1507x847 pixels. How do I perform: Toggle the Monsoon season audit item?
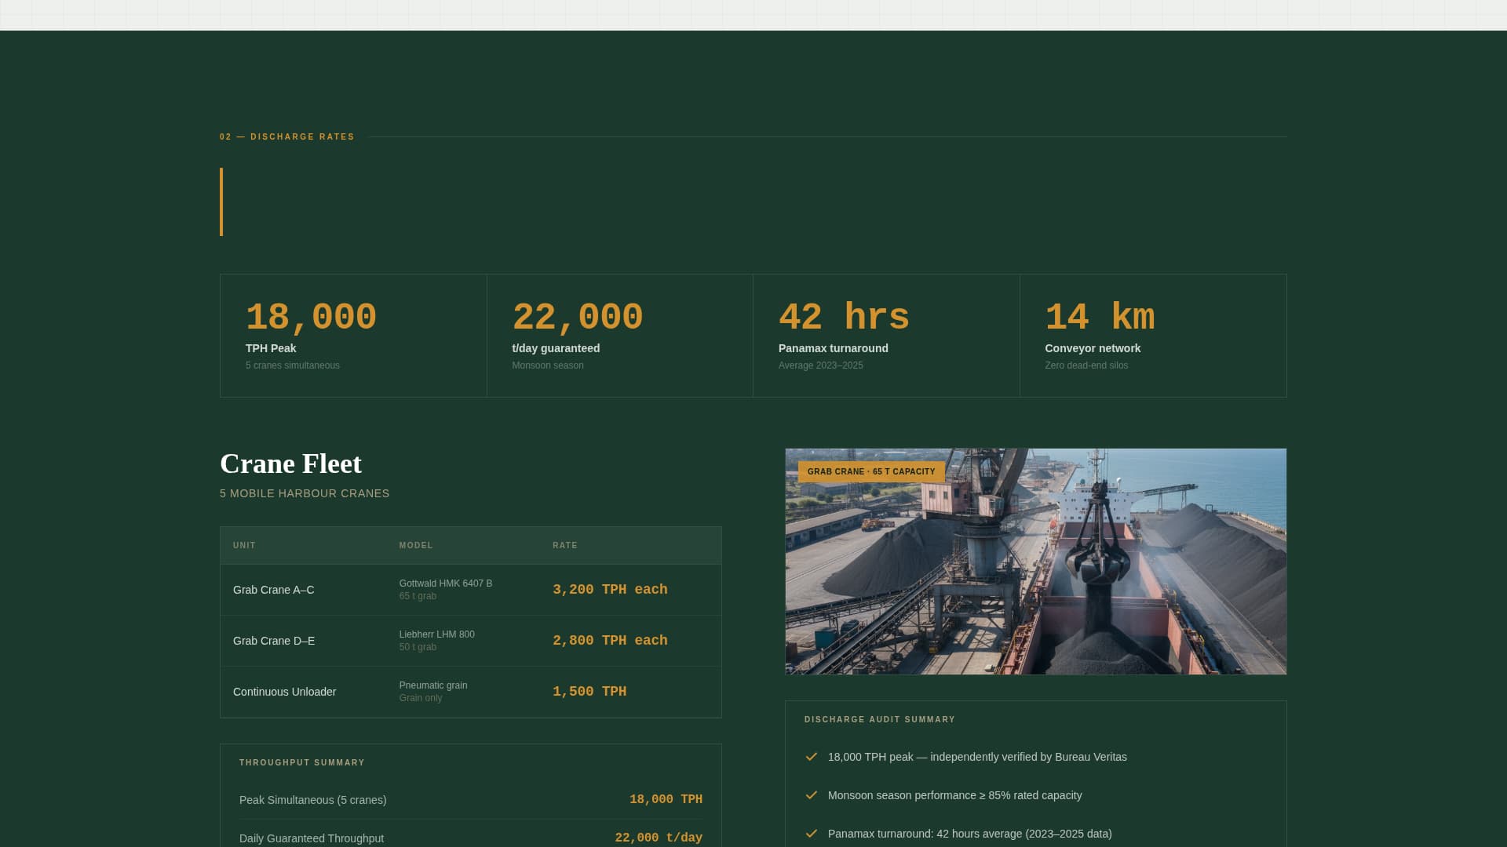[954, 795]
